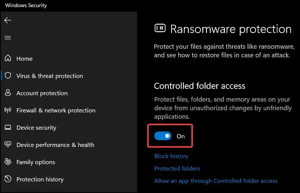Click the Account protection person icon

pos(8,93)
